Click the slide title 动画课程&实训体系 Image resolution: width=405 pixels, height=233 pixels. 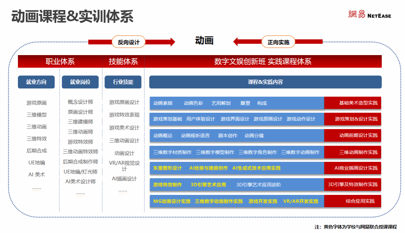click(72, 16)
